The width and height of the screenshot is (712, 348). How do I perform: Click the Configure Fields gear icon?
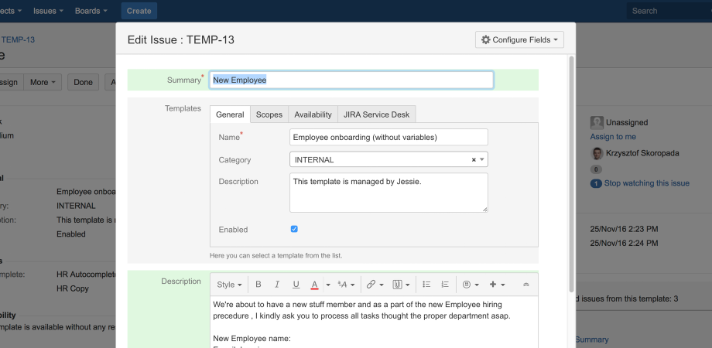coord(486,40)
